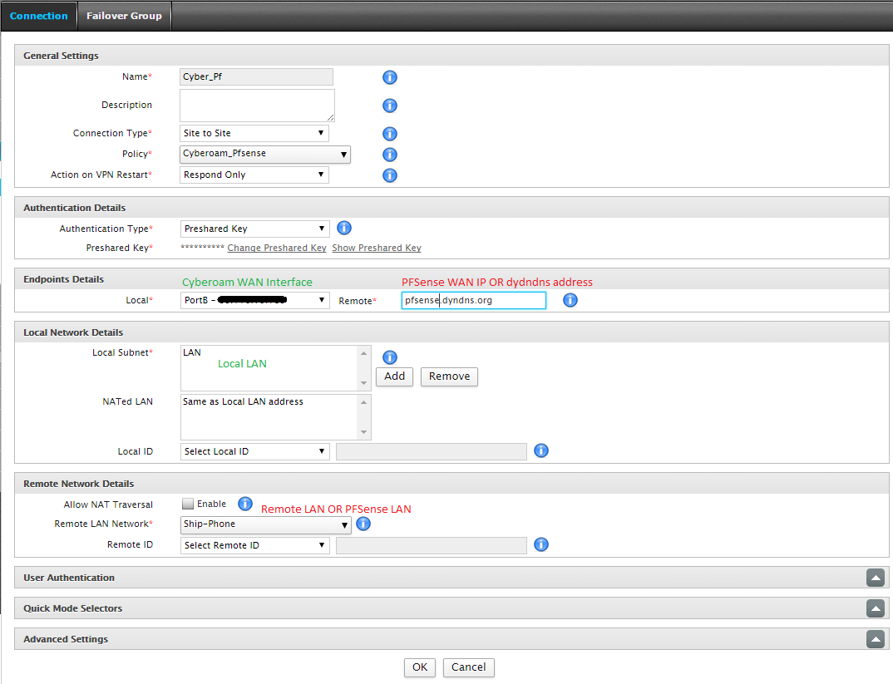893x684 pixels.
Task: Open info icon for Connection Type
Action: pos(390,134)
